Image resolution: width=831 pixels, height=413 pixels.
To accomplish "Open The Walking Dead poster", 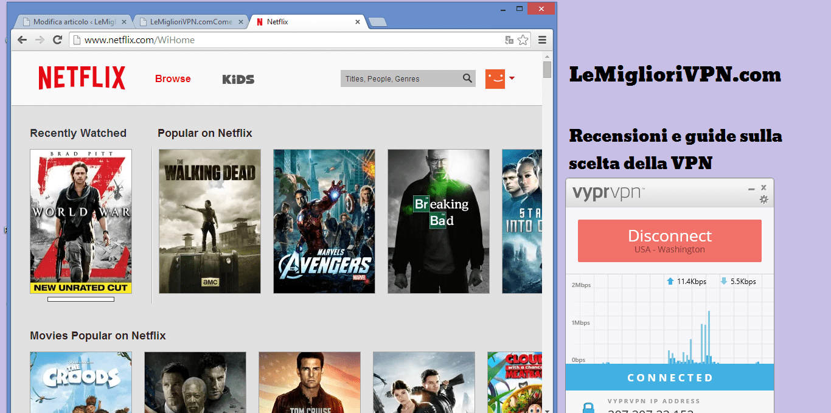I will (210, 221).
